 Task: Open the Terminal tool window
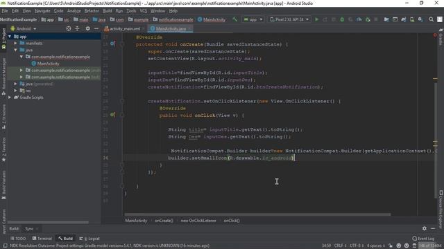coord(42,239)
